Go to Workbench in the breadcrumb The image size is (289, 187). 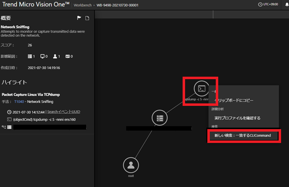(x=83, y=5)
